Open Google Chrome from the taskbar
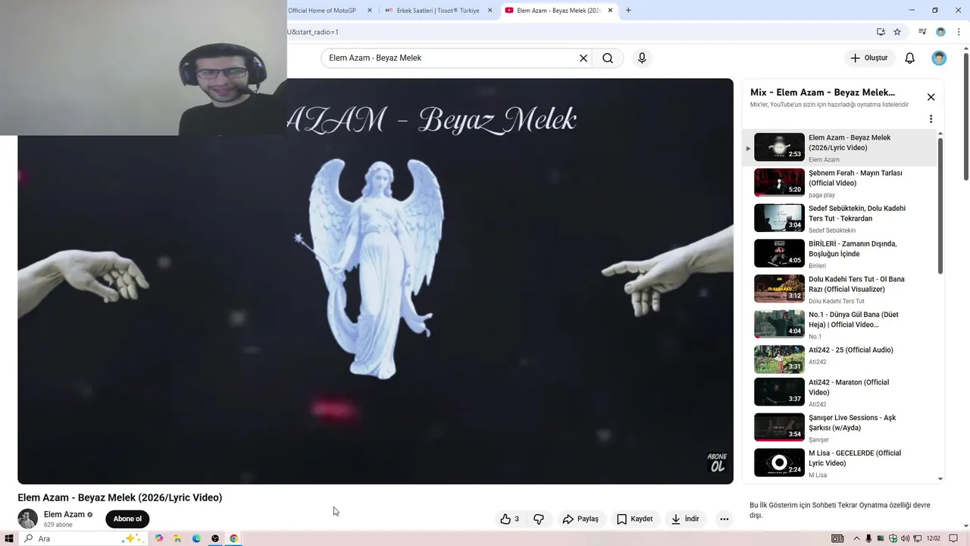 (x=233, y=538)
